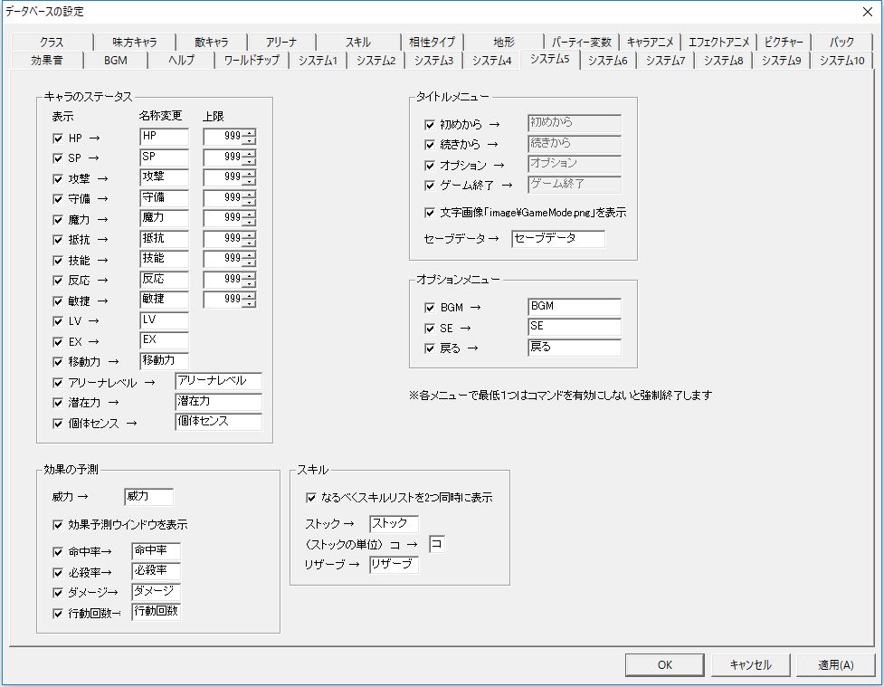Toggle the 魔力 status checkbox

click(x=58, y=220)
